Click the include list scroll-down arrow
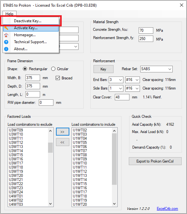Image resolution: width=187 pixels, height=214 pixels. (x=114, y=204)
